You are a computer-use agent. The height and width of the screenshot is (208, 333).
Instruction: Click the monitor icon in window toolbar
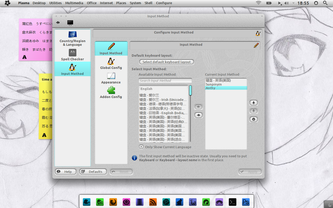pyautogui.click(x=70, y=23)
